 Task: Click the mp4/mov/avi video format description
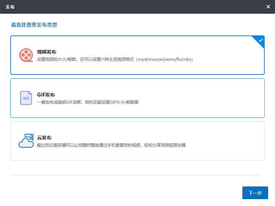[x=115, y=59]
